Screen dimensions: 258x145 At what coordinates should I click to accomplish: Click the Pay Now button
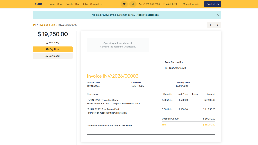(x=53, y=49)
